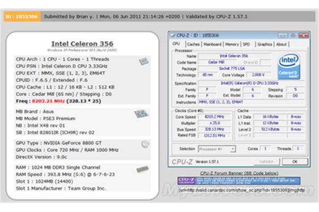Viewport: 319px width, 212px height.
Task: Click the CPU-Z validation banner image
Action: click(x=239, y=181)
